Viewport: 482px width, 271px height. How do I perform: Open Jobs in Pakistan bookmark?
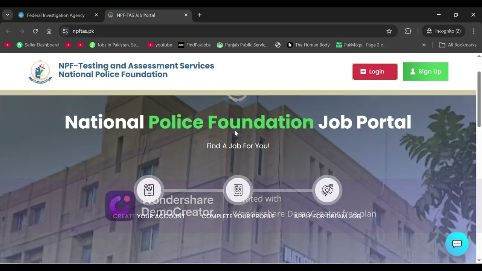114,45
